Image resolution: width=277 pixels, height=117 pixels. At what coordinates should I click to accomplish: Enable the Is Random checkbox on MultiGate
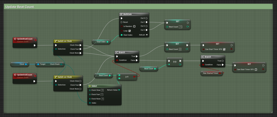pyautogui.click(x=134, y=26)
